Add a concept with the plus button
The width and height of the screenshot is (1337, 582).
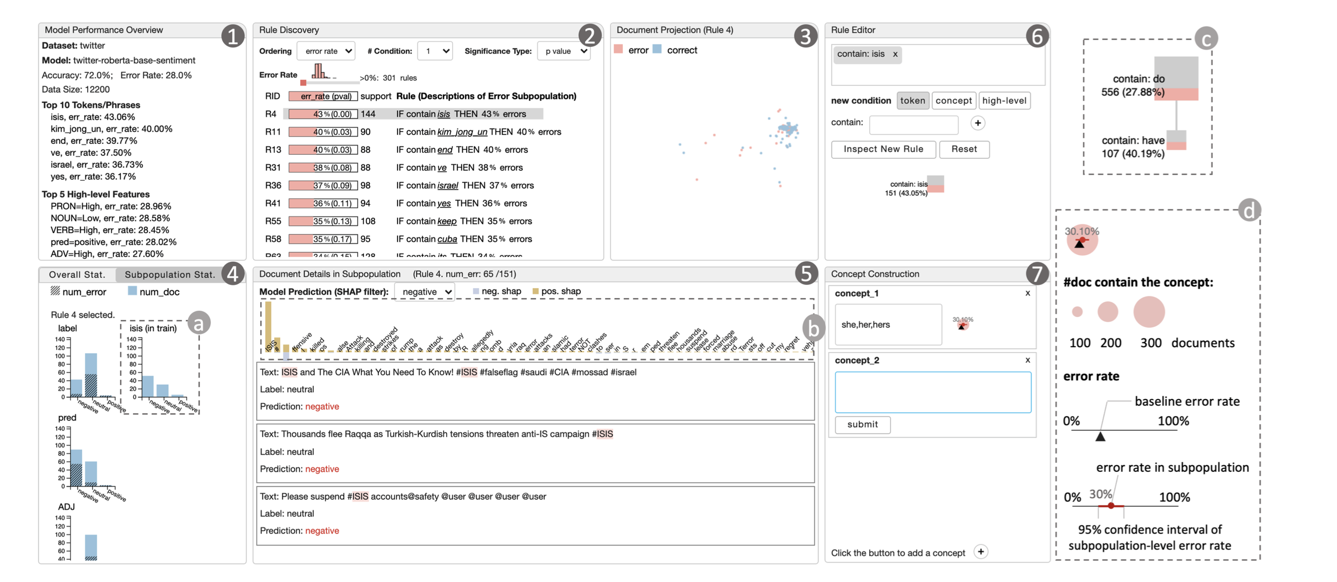pyautogui.click(x=981, y=552)
